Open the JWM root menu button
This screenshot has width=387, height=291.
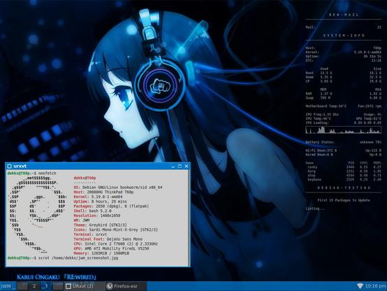[x=8, y=286]
